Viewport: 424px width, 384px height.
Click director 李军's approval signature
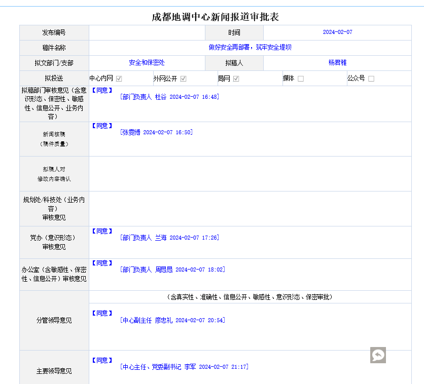coord(184,367)
